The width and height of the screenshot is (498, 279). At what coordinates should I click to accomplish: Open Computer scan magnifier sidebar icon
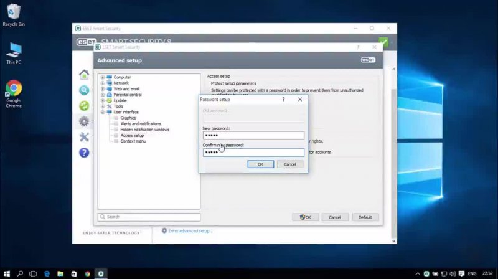84,90
